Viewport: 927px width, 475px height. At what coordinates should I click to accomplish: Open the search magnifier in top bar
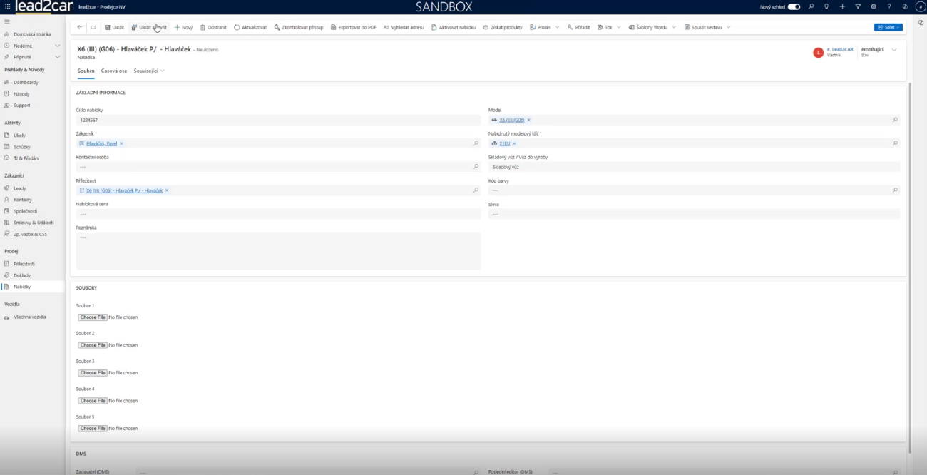coord(811,6)
